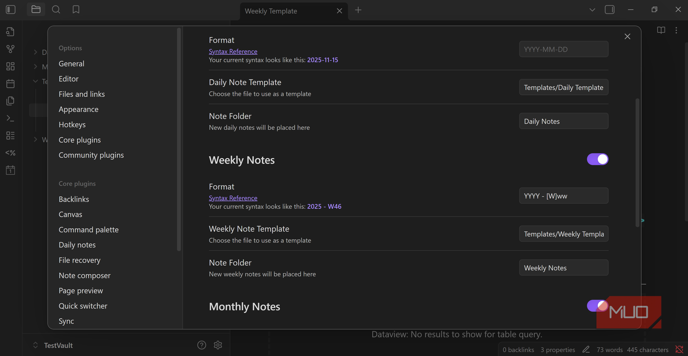
Task: Open the graph view ribbon icon
Action: [10, 49]
